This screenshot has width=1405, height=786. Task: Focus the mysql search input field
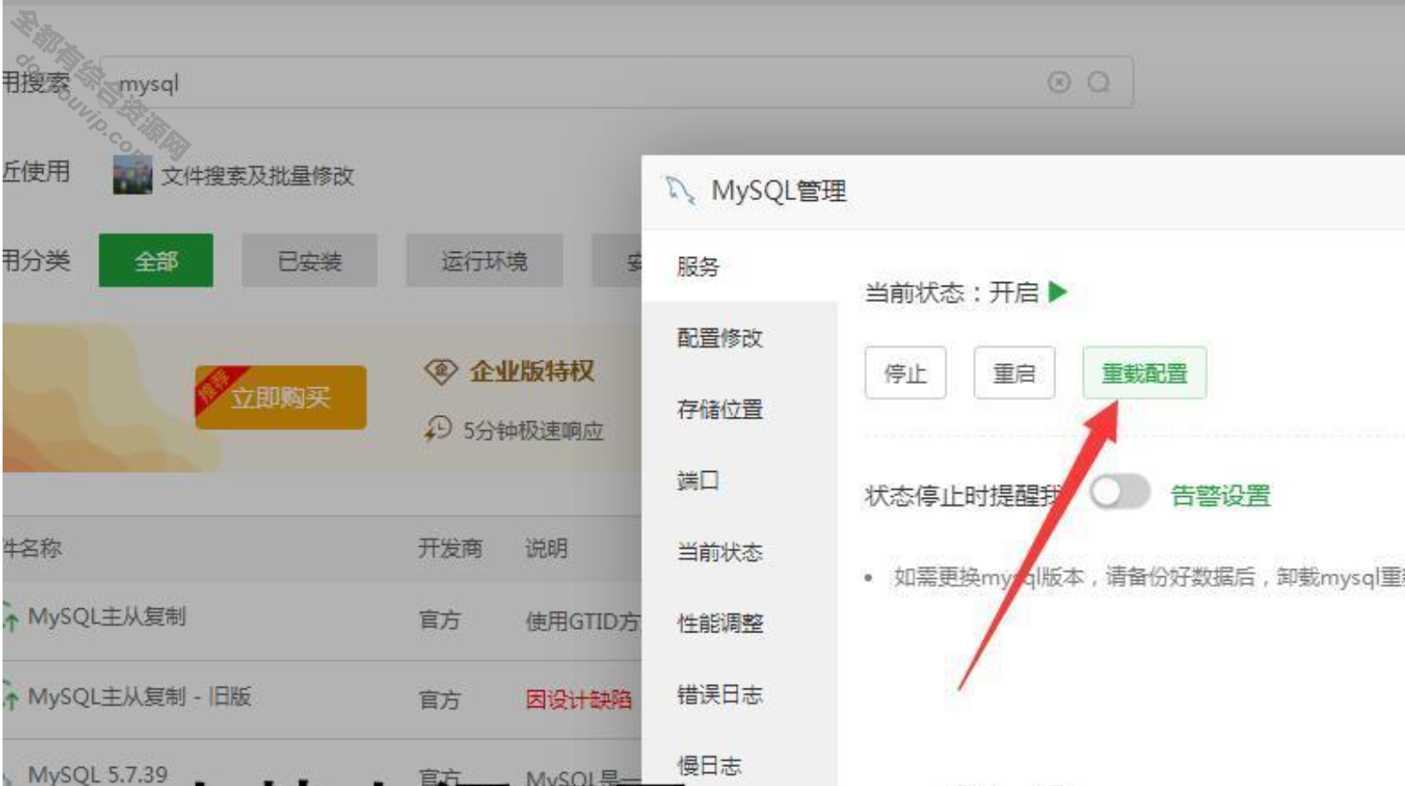click(617, 83)
